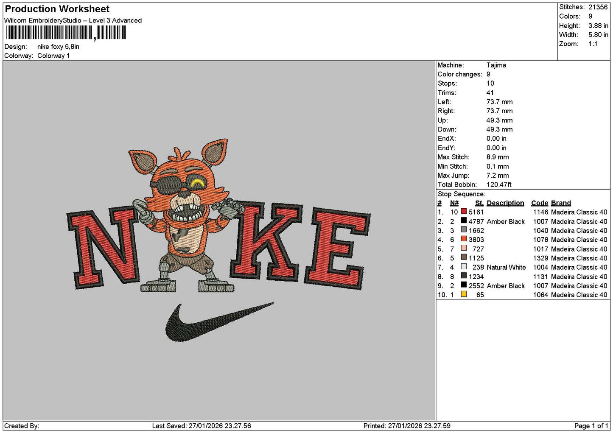
Task: Click the thread code 1146
Action: point(540,212)
